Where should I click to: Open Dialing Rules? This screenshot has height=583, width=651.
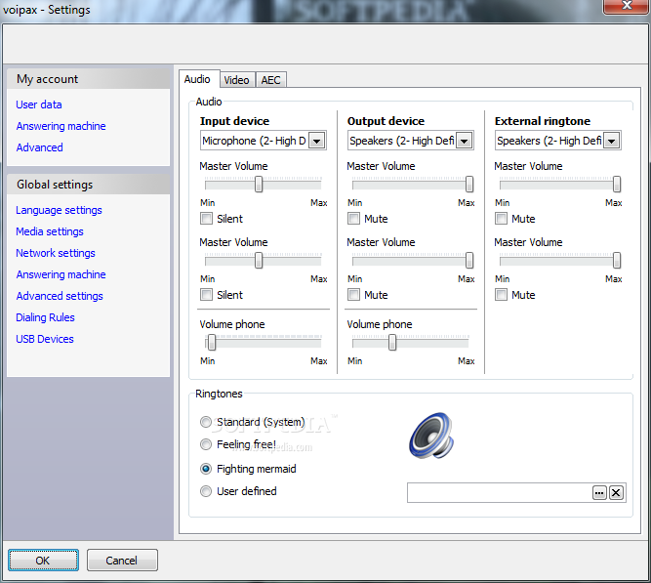pos(45,317)
